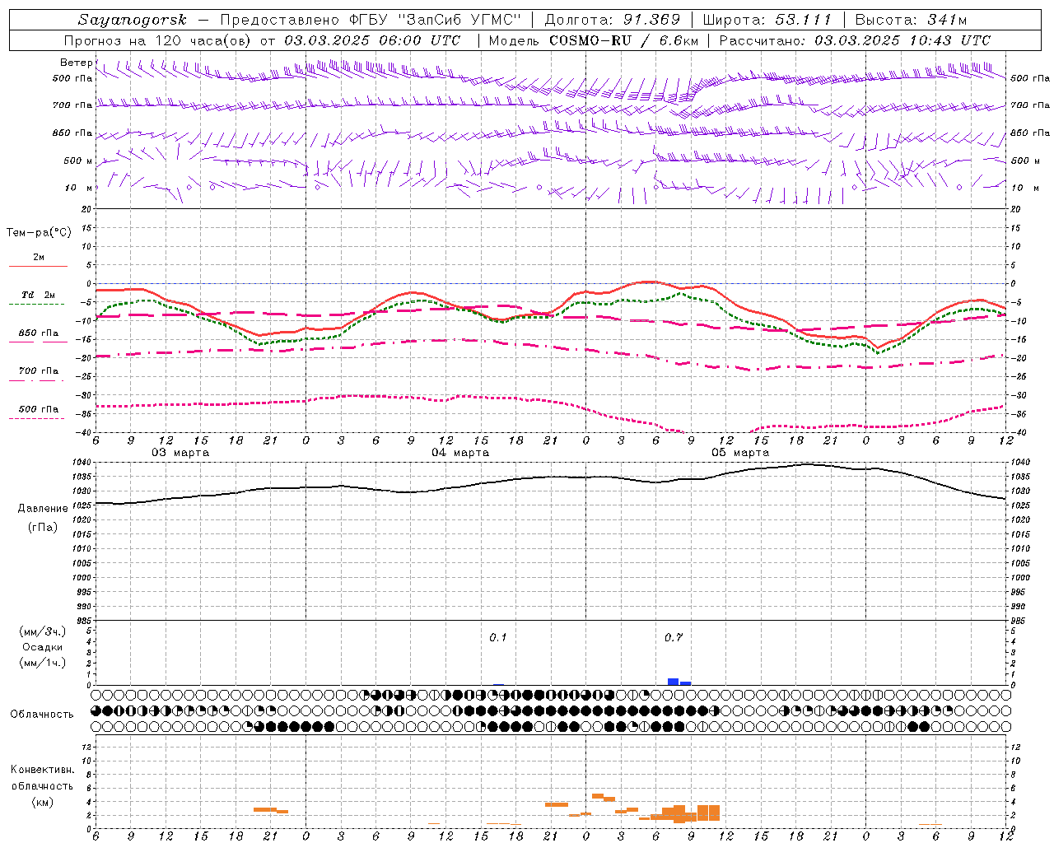
Task: Click the 700 гПа entry in temperature legend
Action: point(39,370)
